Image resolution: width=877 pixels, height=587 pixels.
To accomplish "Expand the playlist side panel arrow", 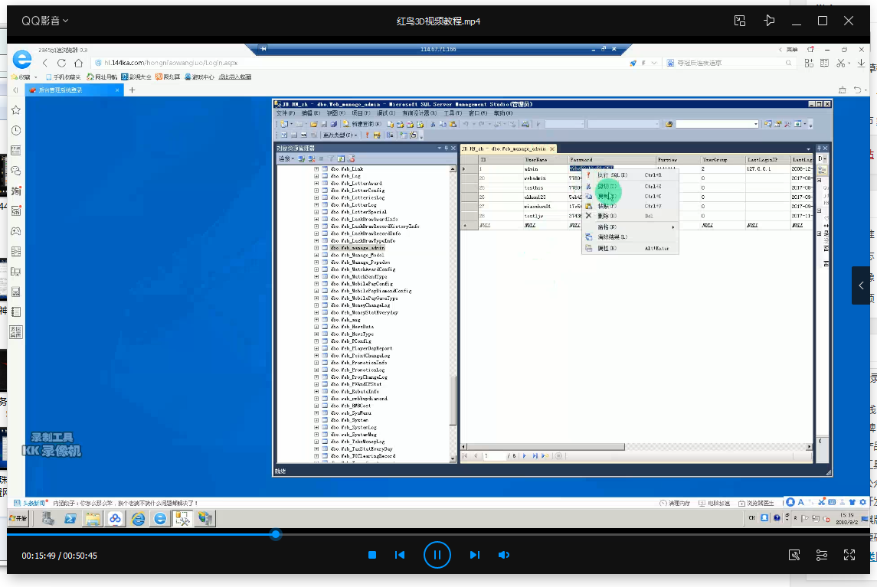I will tap(861, 285).
